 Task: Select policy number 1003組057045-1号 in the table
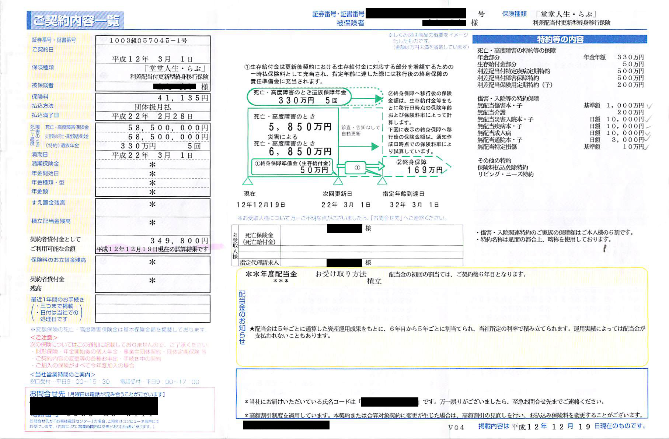tap(149, 41)
